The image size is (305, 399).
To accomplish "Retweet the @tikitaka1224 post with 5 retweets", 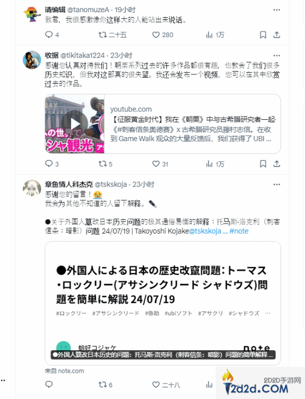I will coord(103,164).
